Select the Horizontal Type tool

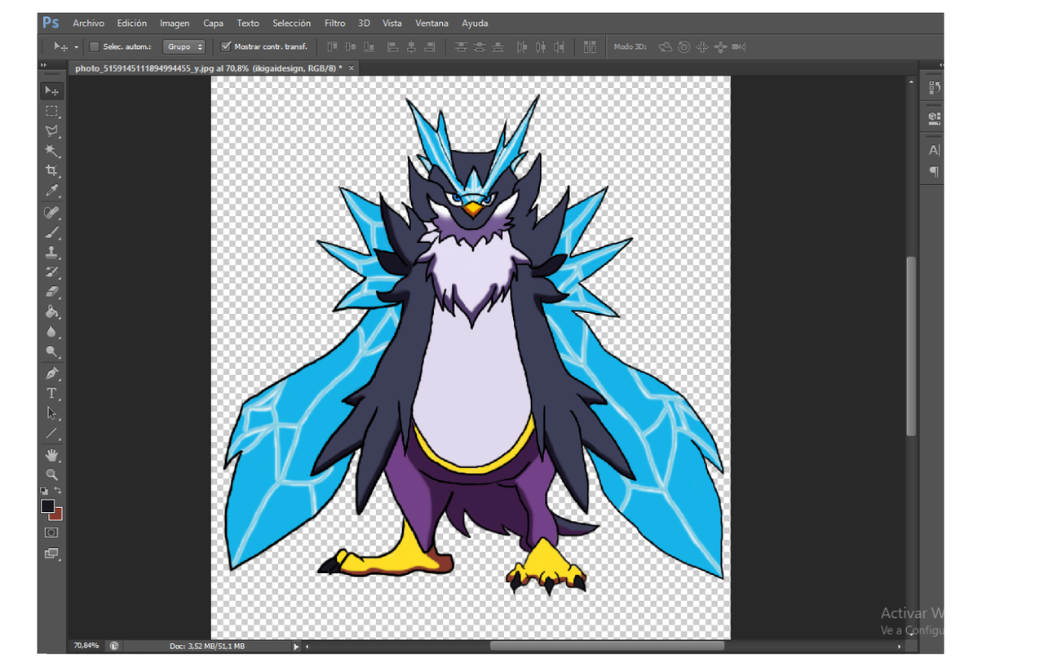tap(51, 393)
